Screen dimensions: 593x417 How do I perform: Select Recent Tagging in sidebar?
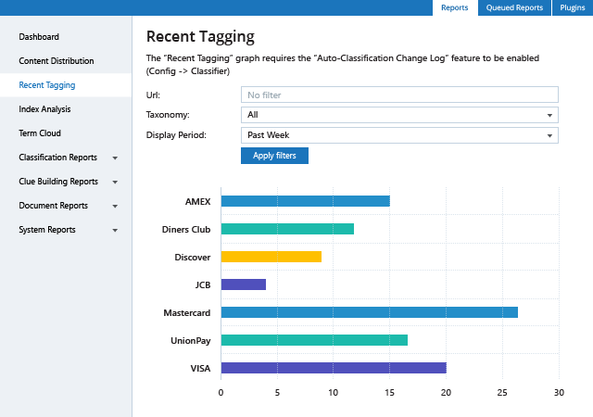pyautogui.click(x=47, y=85)
